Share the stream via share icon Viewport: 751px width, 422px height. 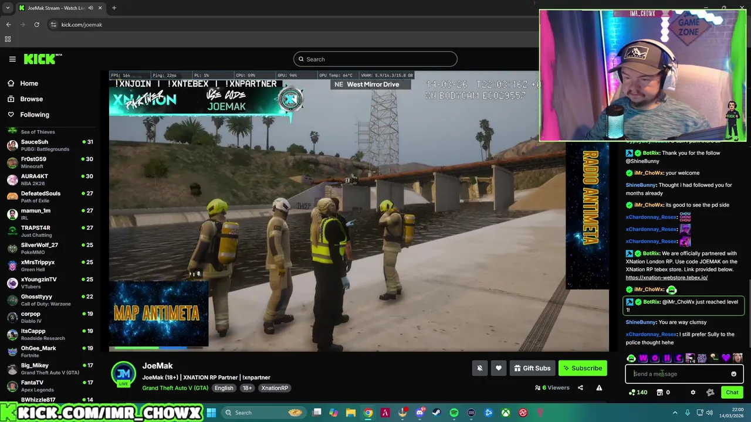tap(580, 387)
